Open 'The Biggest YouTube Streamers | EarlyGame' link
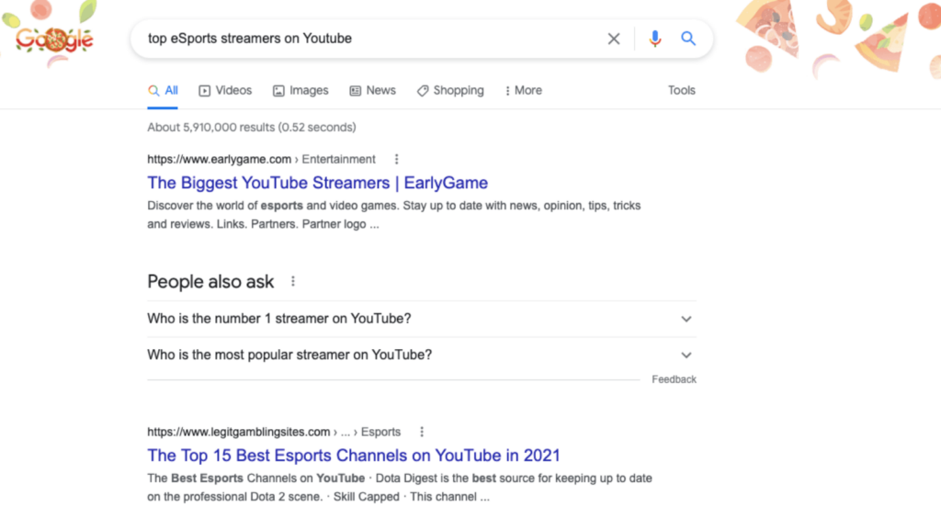This screenshot has width=941, height=529. (317, 183)
